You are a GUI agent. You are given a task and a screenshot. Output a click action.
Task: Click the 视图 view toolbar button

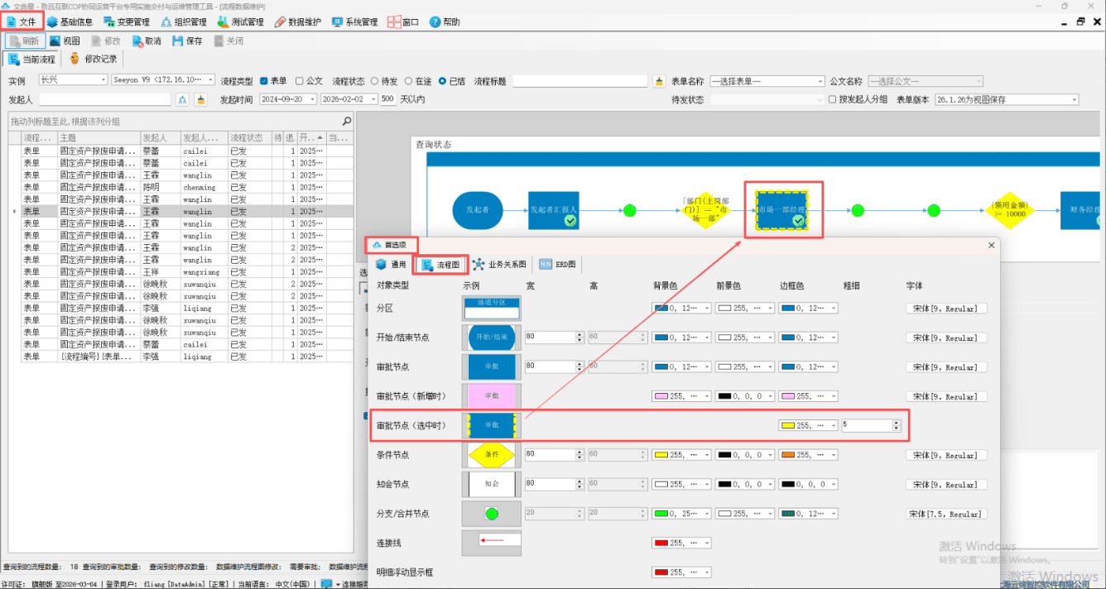pos(65,41)
